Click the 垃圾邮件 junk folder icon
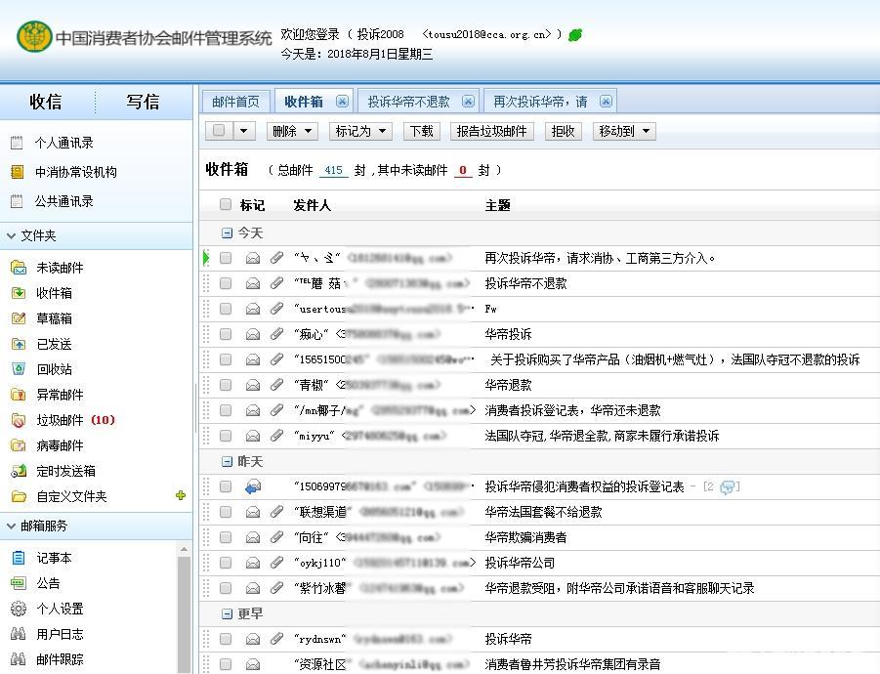The image size is (880, 674). pyautogui.click(x=18, y=420)
